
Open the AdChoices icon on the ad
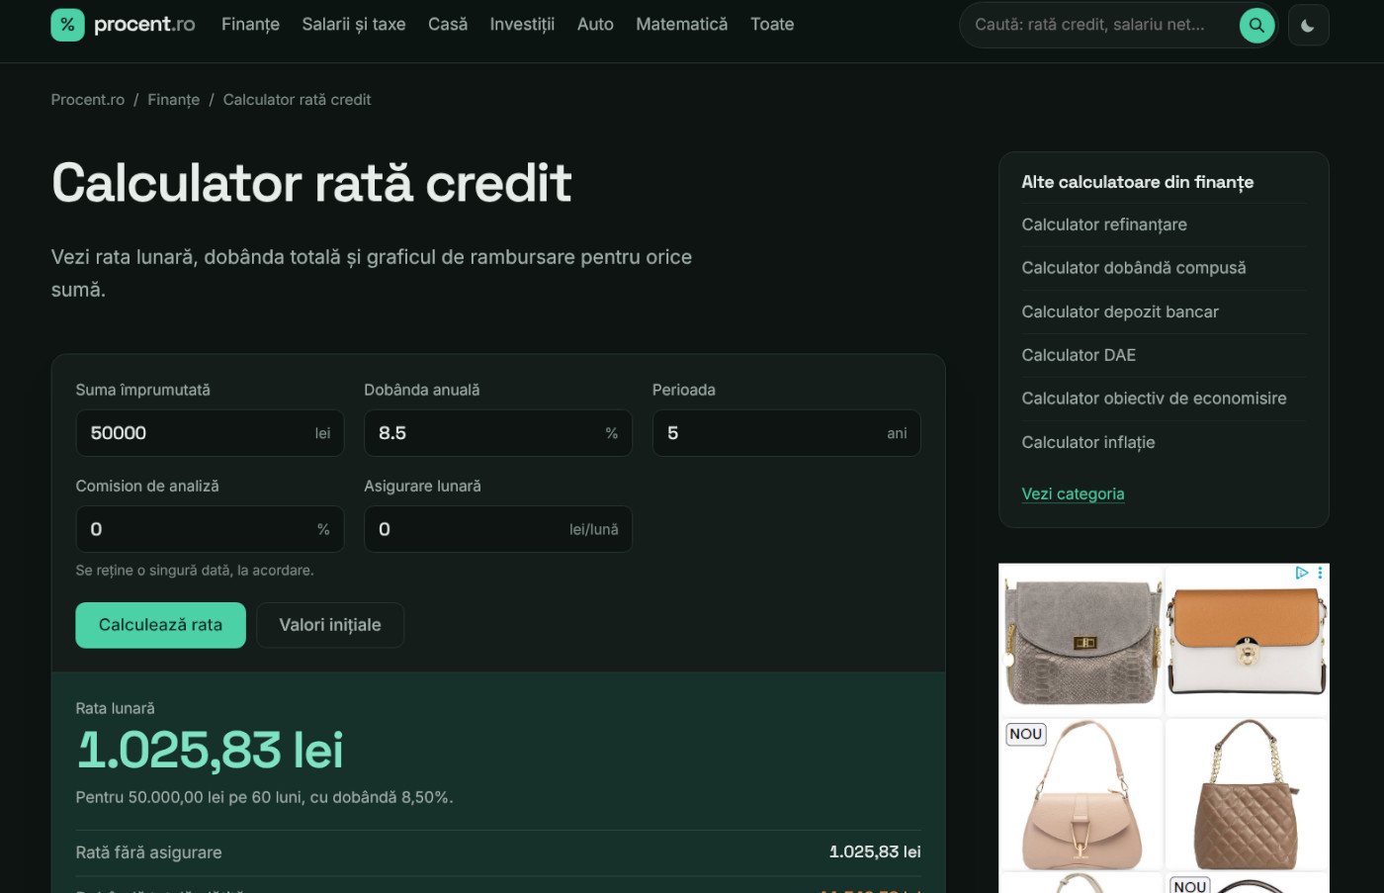pos(1302,573)
